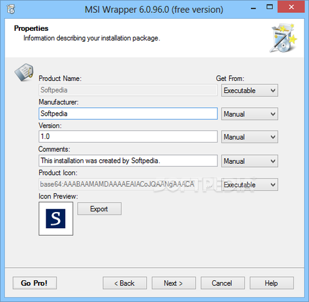Click the properties tag icon
Screen dimensions: 309x302
click(24, 72)
